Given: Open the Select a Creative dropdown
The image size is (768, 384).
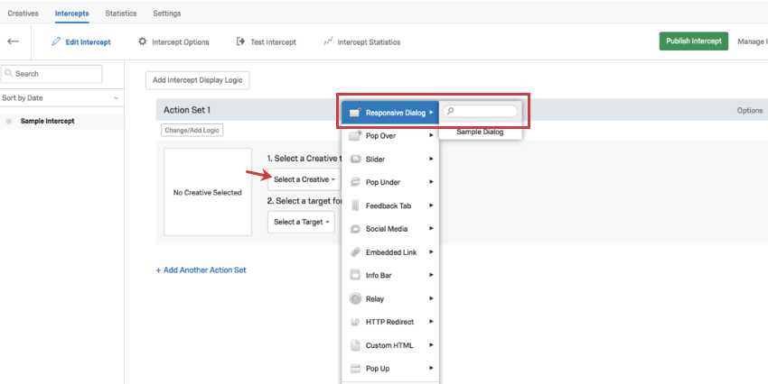Looking at the screenshot, I should 304,179.
